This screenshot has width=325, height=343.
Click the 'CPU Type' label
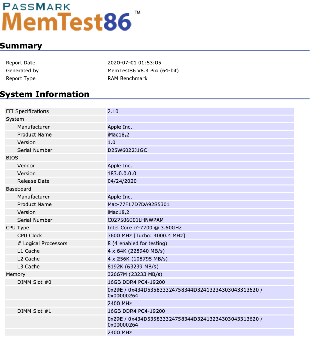coord(17,228)
